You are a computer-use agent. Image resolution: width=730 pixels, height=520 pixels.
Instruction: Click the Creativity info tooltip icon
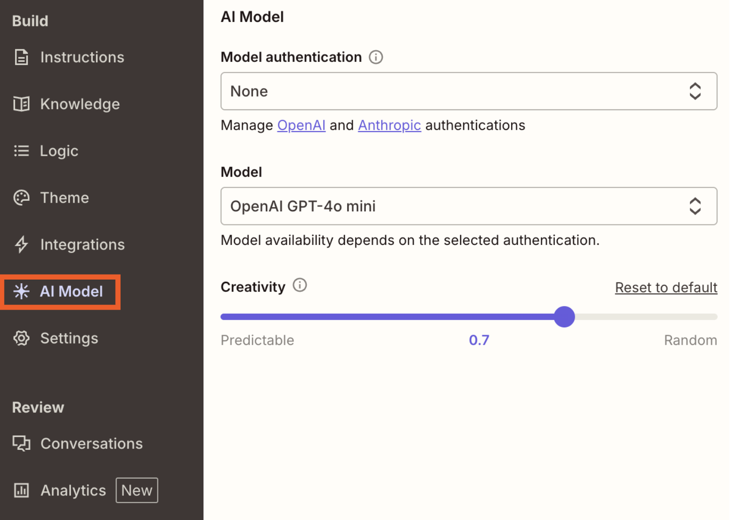tap(300, 285)
